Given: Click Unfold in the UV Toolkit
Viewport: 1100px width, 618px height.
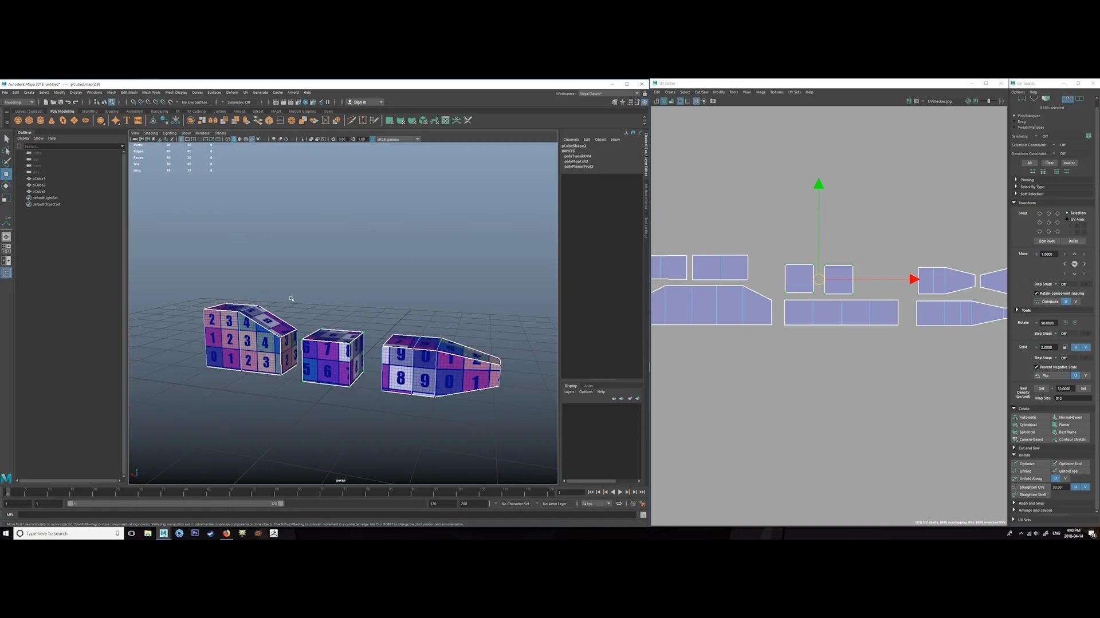Looking at the screenshot, I should pos(1032,471).
